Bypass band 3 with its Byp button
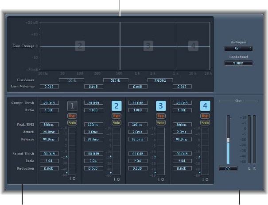The image size is (268, 205). 161,116
